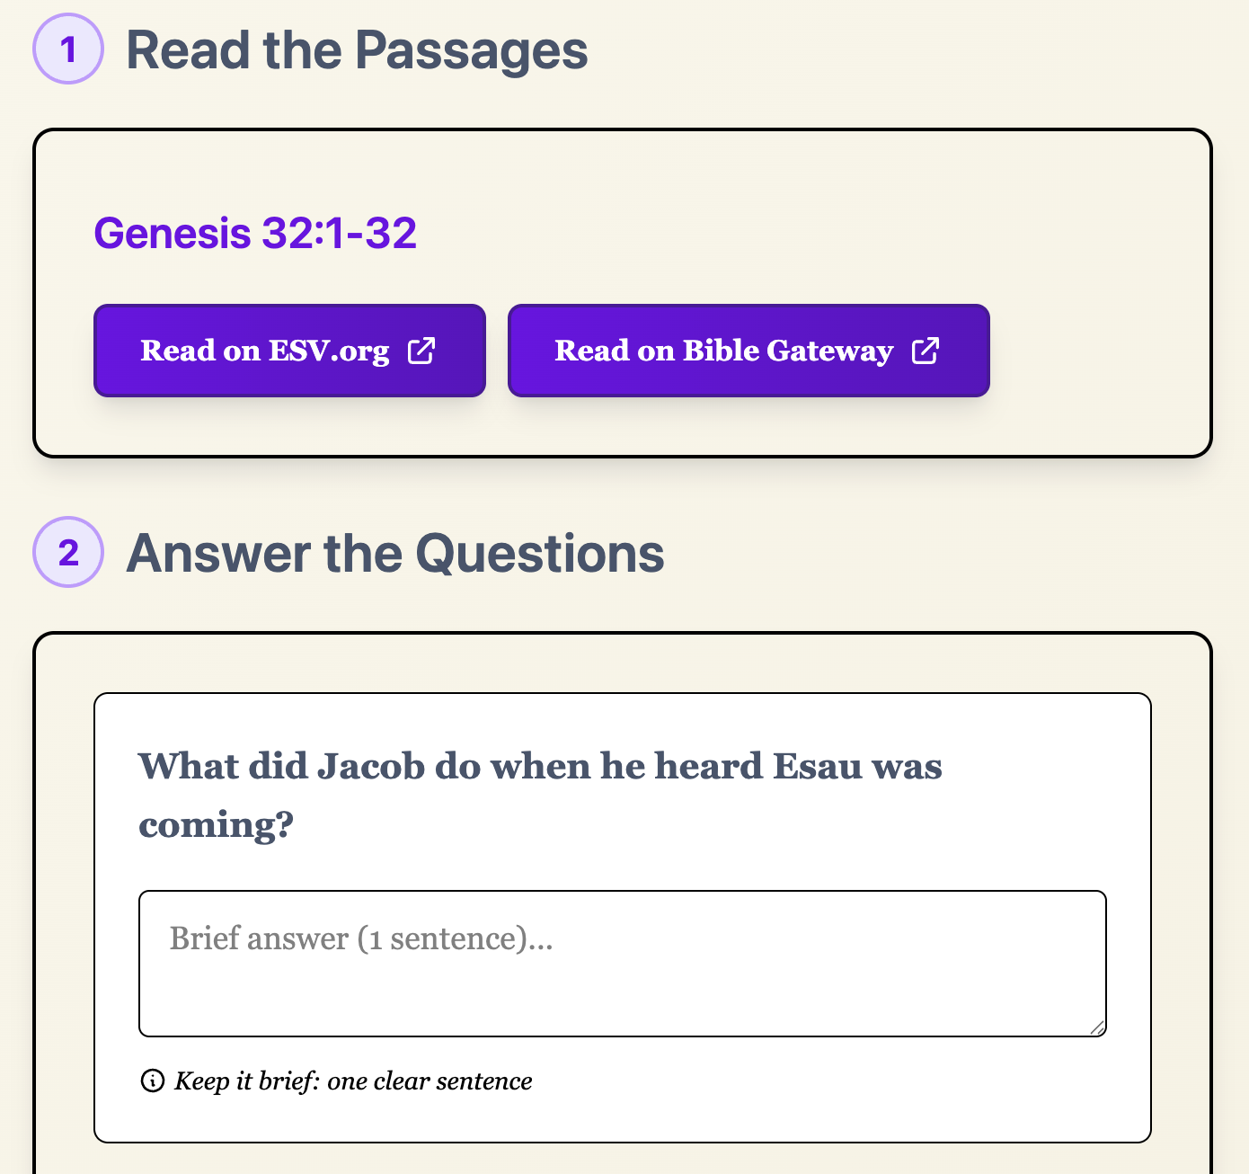Viewport: 1249px width, 1174px height.
Task: Click the "Read the Passages" heading
Action: pyautogui.click(x=357, y=50)
